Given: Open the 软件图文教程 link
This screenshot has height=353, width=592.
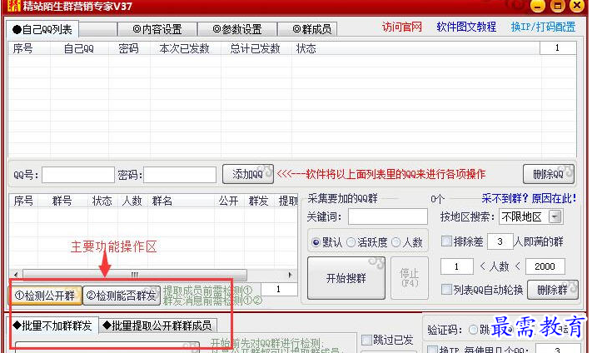Looking at the screenshot, I should [x=466, y=27].
